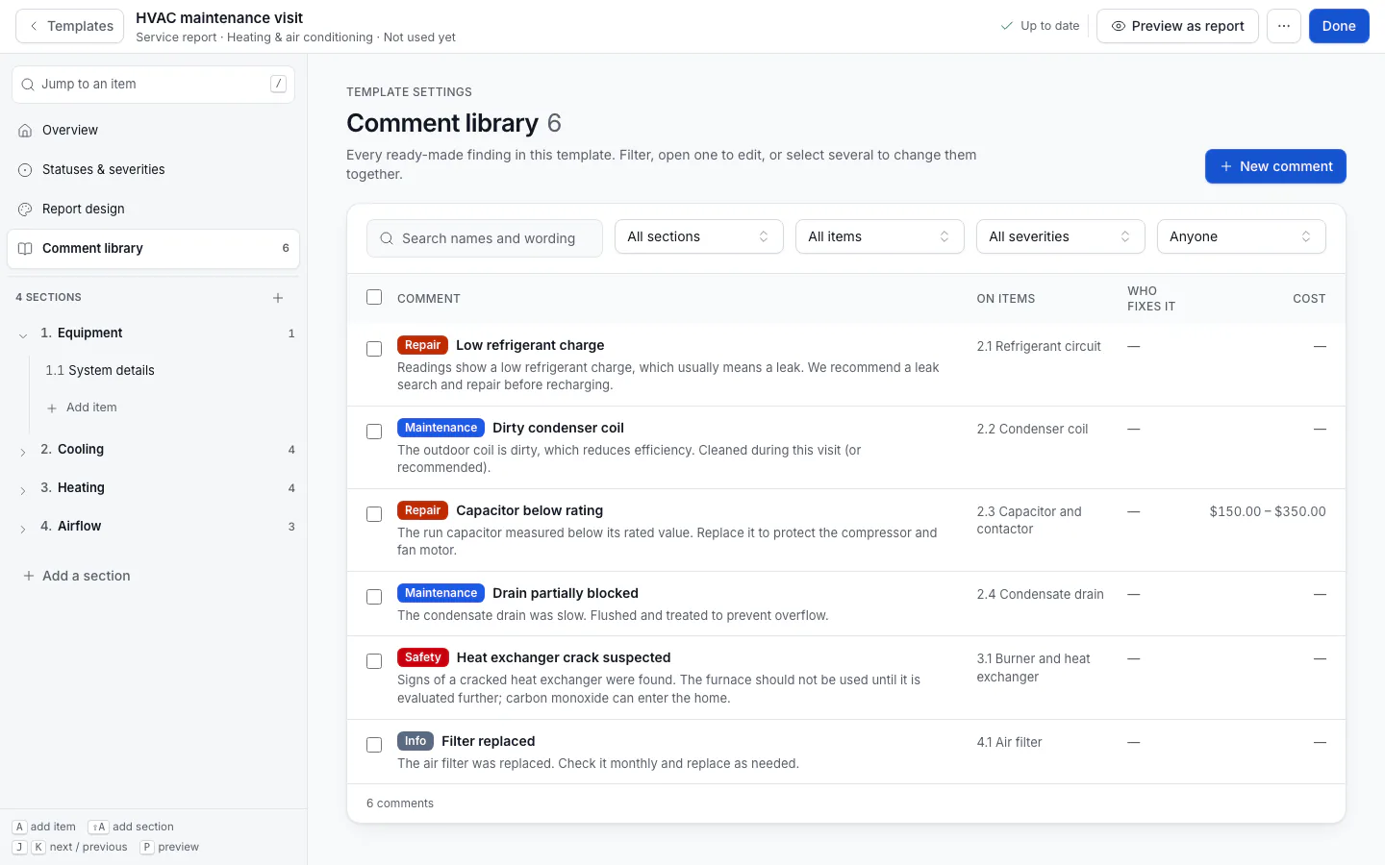Open the All sections filter dropdown
Viewport: 1385px width, 865px height.
698,236
